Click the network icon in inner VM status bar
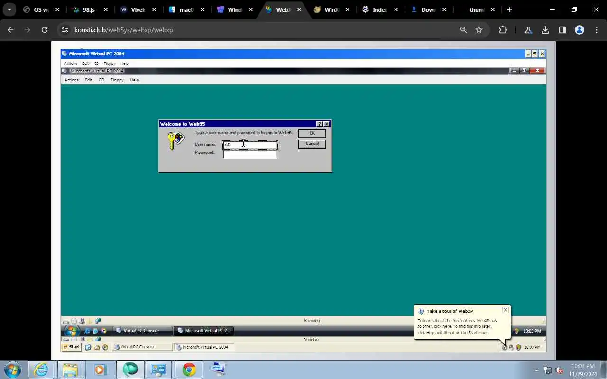Image resolution: width=607 pixels, height=379 pixels. (x=98, y=321)
